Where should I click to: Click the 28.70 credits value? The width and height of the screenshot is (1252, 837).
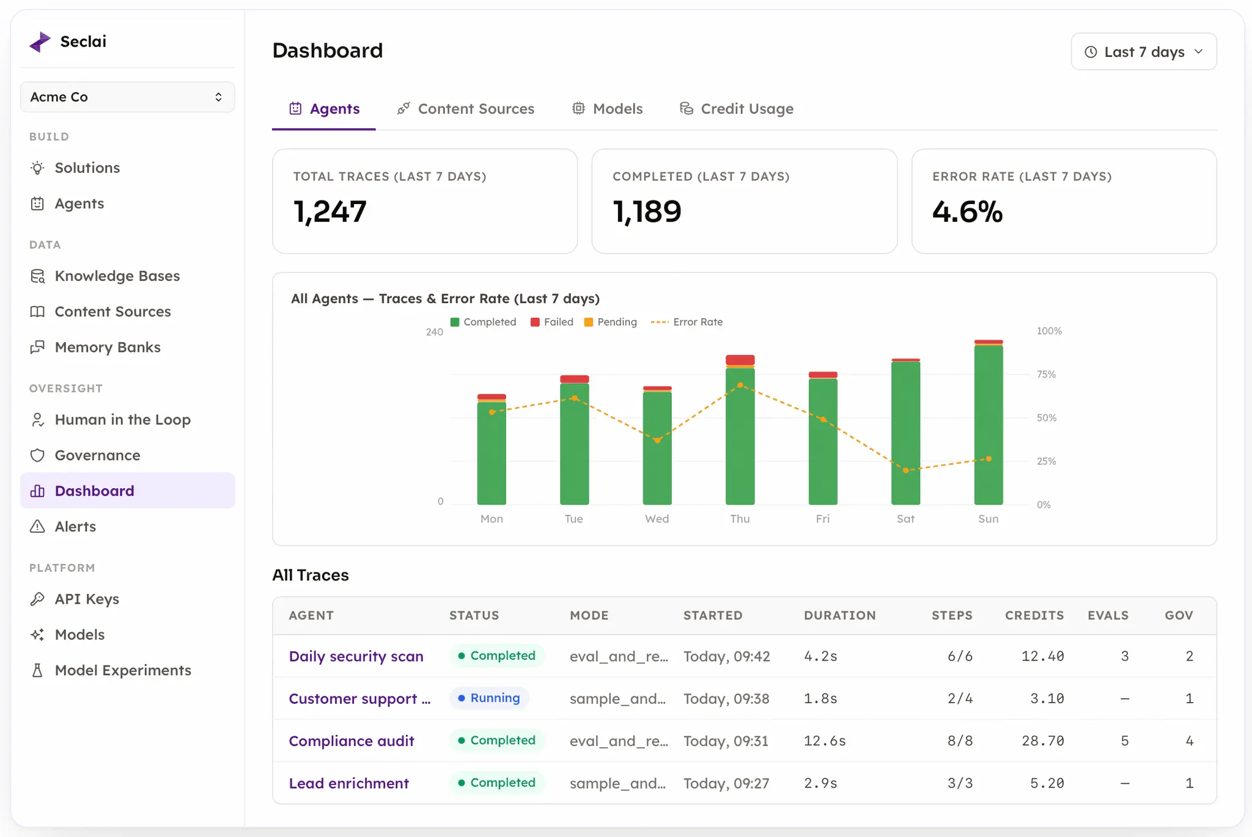[x=1043, y=741]
